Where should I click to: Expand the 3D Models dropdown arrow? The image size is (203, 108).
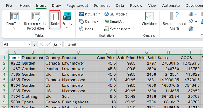pyautogui.click(x=133, y=14)
